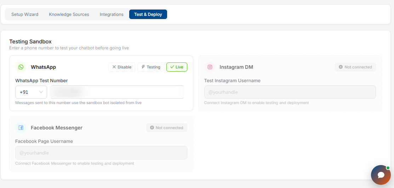This screenshot has height=188, width=394.
Task: Select the Test & Deploy tab
Action: pos(148,14)
